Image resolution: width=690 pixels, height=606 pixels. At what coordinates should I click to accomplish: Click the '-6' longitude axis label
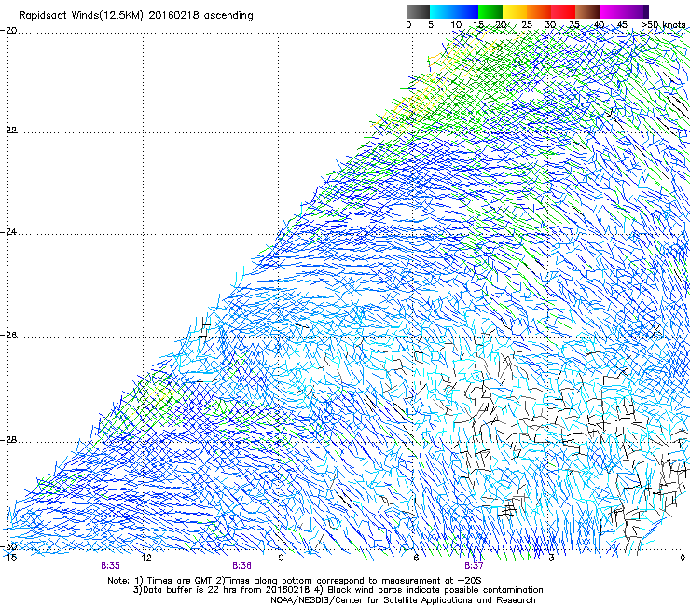pyautogui.click(x=412, y=558)
